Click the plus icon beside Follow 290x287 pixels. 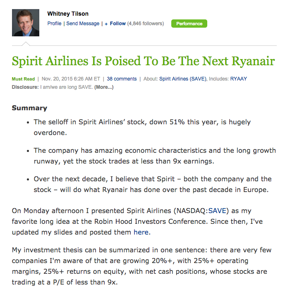[x=106, y=24]
